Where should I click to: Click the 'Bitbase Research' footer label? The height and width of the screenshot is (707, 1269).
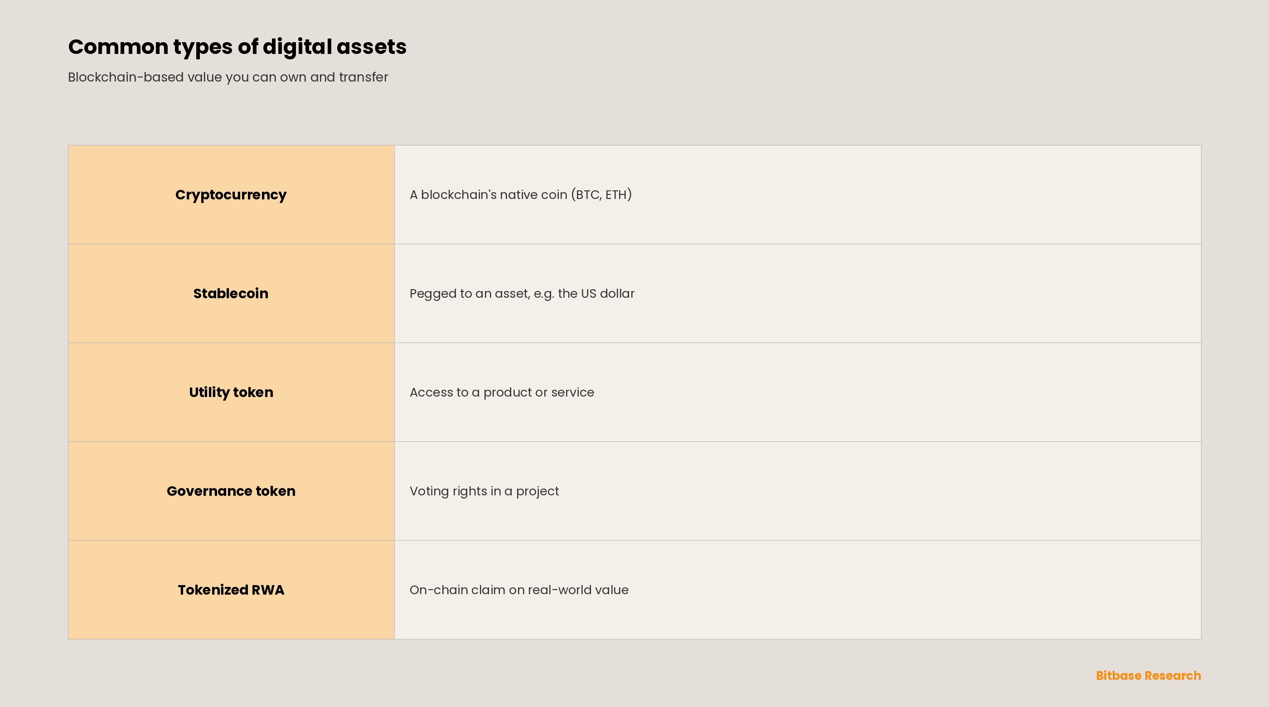pyautogui.click(x=1148, y=675)
